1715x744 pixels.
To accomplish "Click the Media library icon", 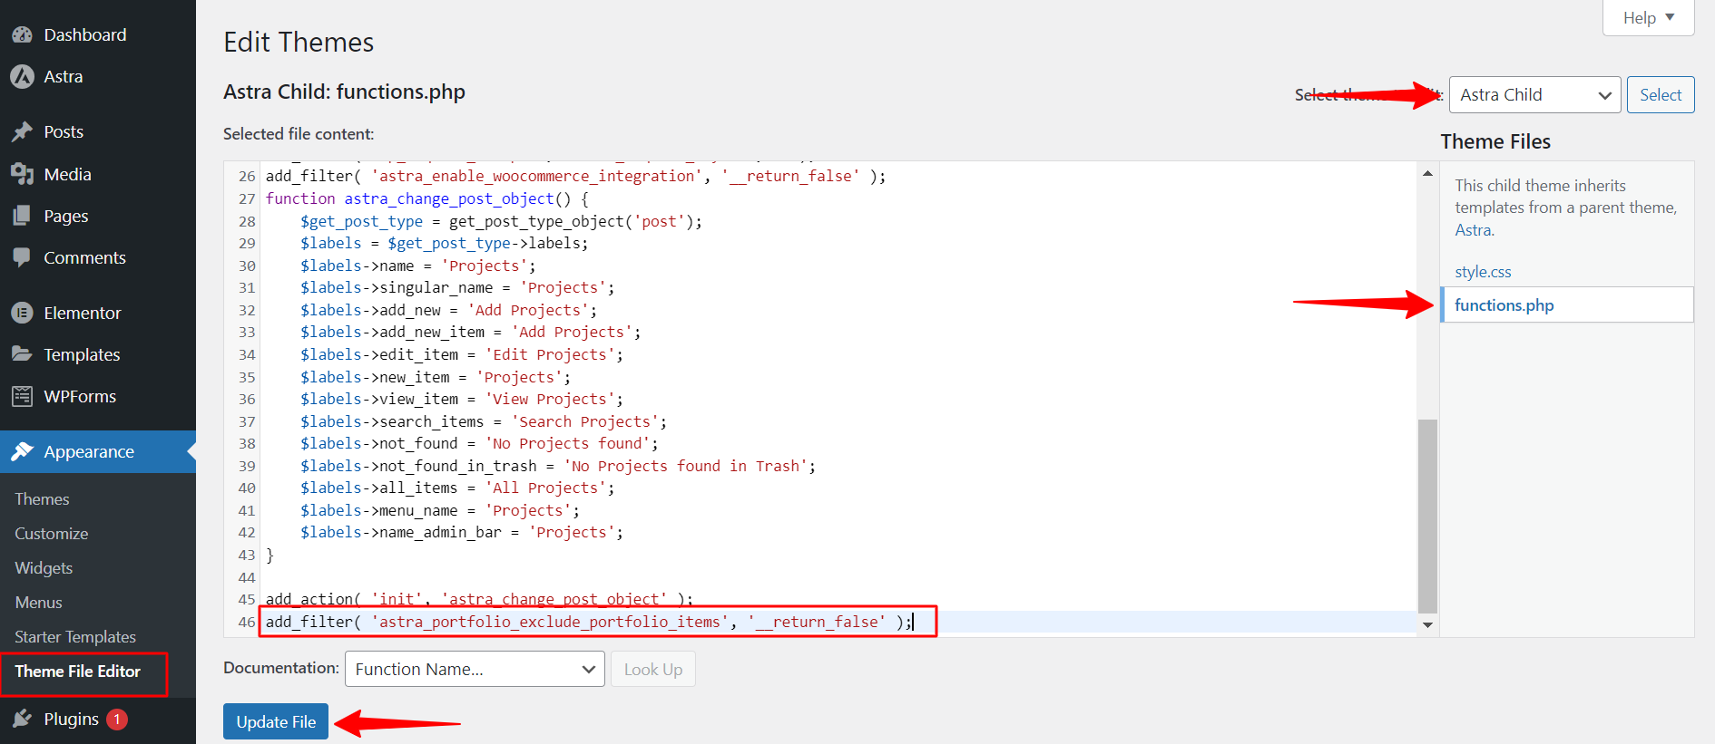I will coord(22,174).
